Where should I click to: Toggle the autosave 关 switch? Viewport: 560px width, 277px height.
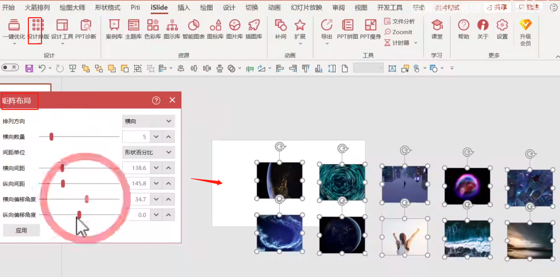tap(10, 67)
